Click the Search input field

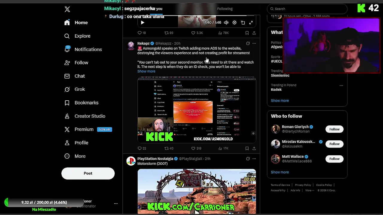(x=307, y=9)
